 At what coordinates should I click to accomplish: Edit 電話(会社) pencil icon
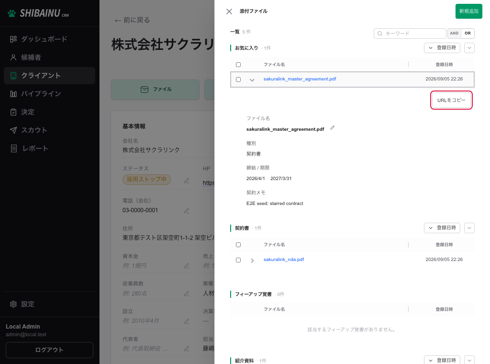click(187, 210)
